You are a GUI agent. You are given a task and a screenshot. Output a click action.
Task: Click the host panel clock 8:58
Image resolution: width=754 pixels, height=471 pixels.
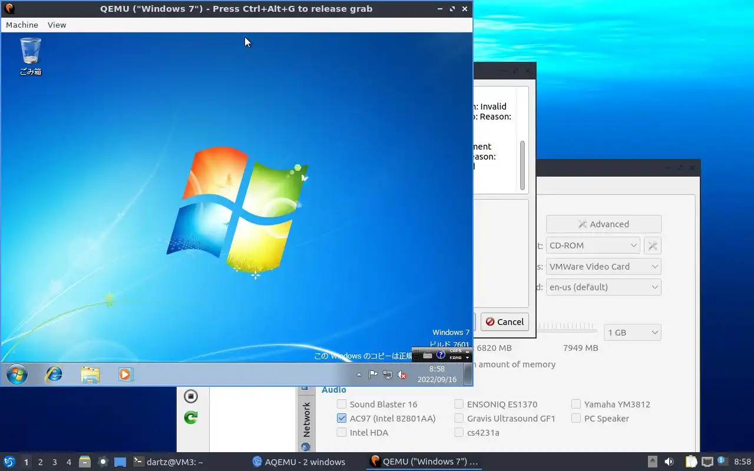pyautogui.click(x=742, y=462)
